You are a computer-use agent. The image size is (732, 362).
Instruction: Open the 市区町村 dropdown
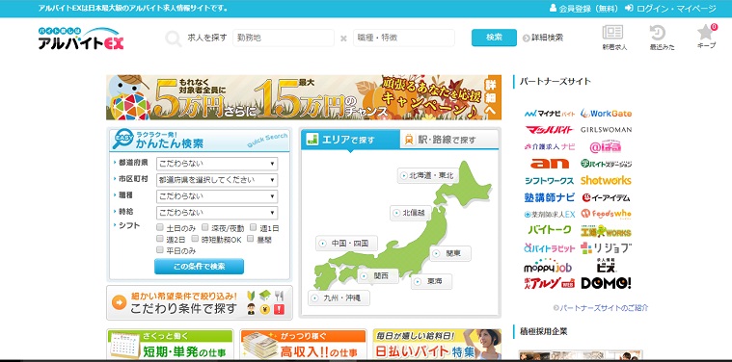(217, 180)
